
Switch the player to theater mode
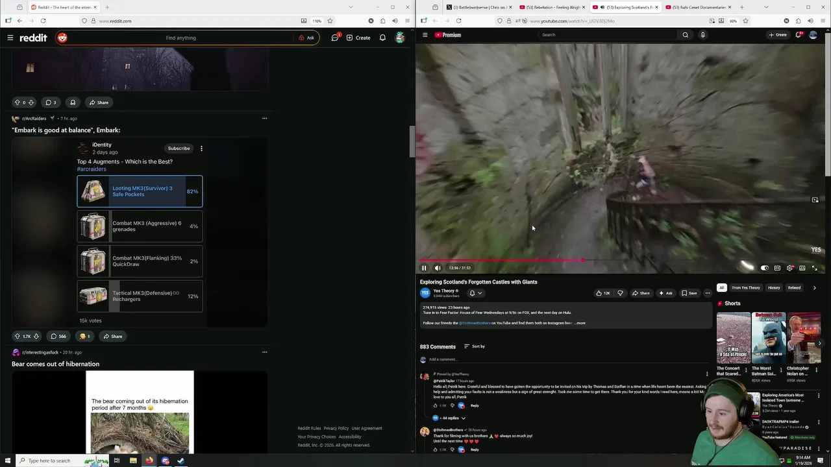coord(802,268)
